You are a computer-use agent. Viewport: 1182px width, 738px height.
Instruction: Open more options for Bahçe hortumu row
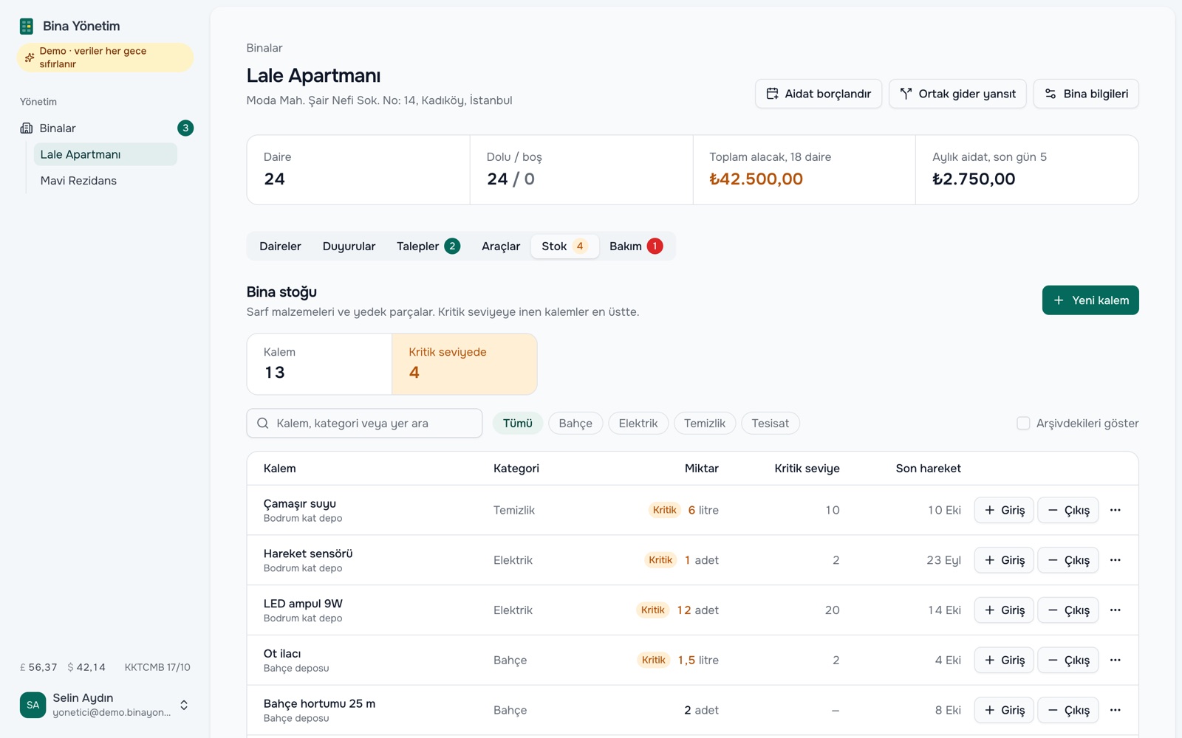tap(1116, 710)
